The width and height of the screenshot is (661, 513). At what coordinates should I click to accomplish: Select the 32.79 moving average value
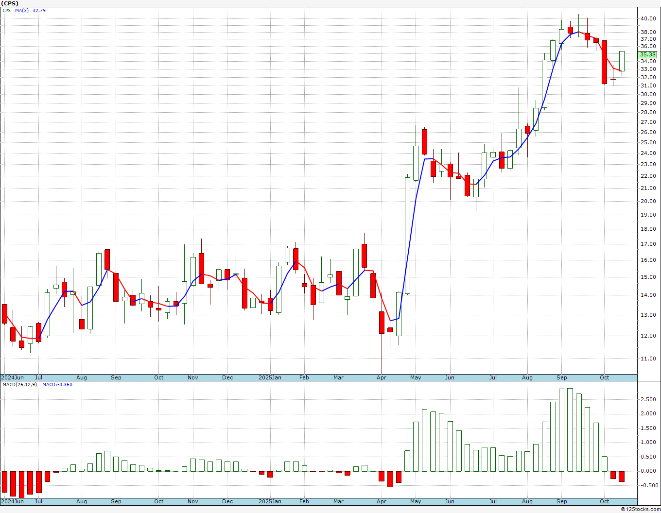pyautogui.click(x=39, y=10)
